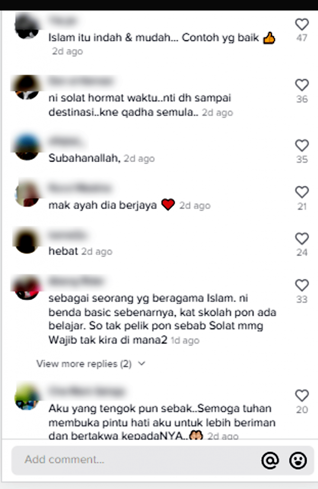This screenshot has height=489, width=318.
Task: Open the emoji picker in comment box
Action: [298, 460]
